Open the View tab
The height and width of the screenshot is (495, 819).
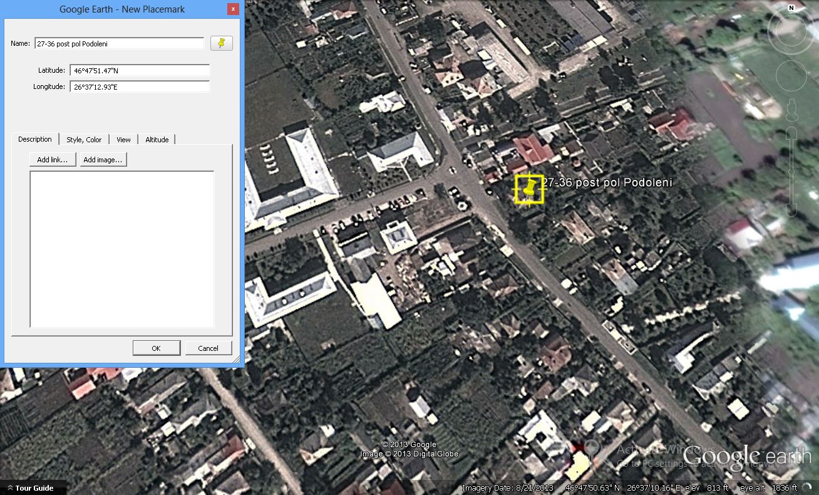tap(123, 140)
